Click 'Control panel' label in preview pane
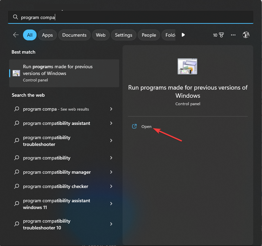The width and height of the screenshot is (262, 246). pos(188,104)
